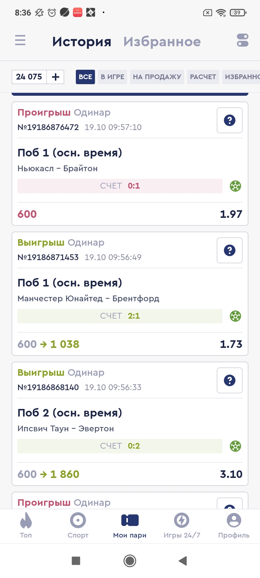The height and width of the screenshot is (578, 260).
Task: Open the Профиль page
Action: tap(234, 526)
